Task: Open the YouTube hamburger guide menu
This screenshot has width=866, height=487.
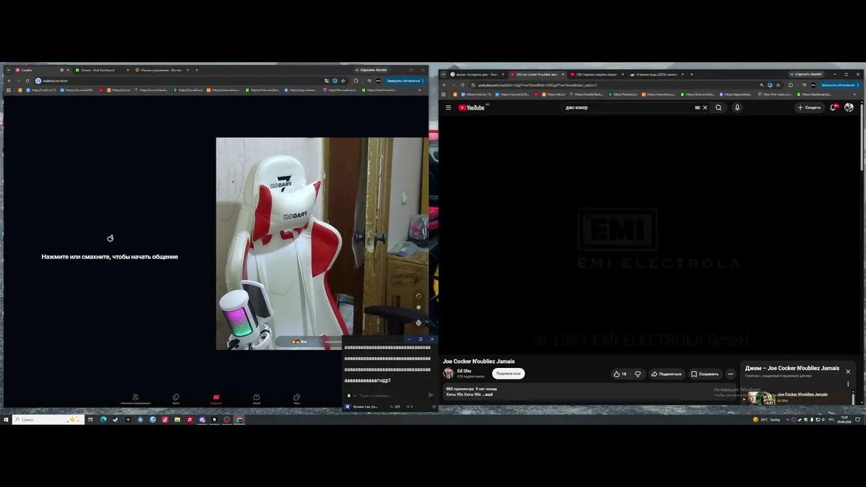Action: pyautogui.click(x=448, y=108)
